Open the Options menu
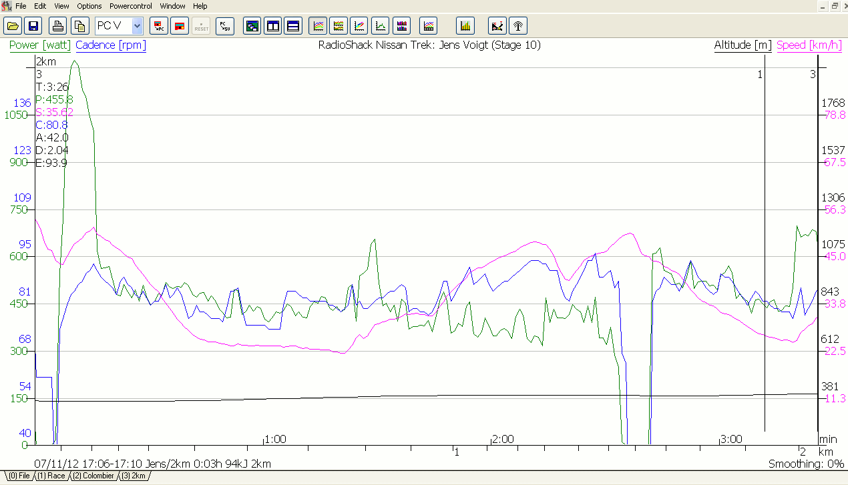Viewport: 848px width, 485px height. 89,6
